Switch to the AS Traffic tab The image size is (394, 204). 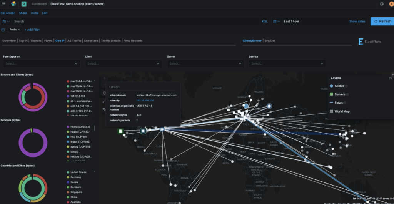74,41
